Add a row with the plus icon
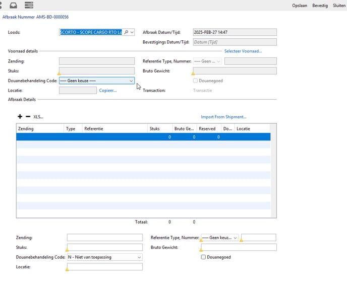 click(x=20, y=116)
